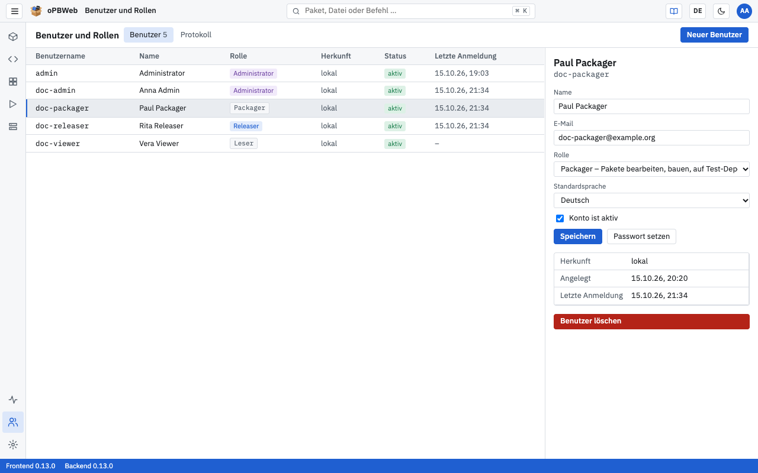Screen dimensions: 758x473
Task: Click the Neuer Benutzer button
Action: [x=714, y=35]
